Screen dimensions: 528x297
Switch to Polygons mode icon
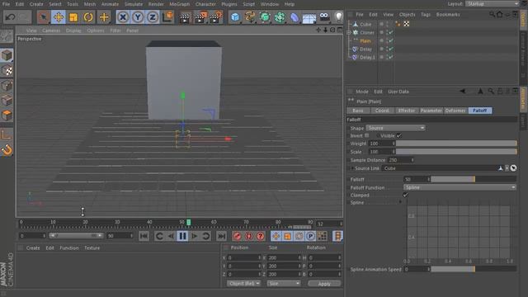(7, 115)
